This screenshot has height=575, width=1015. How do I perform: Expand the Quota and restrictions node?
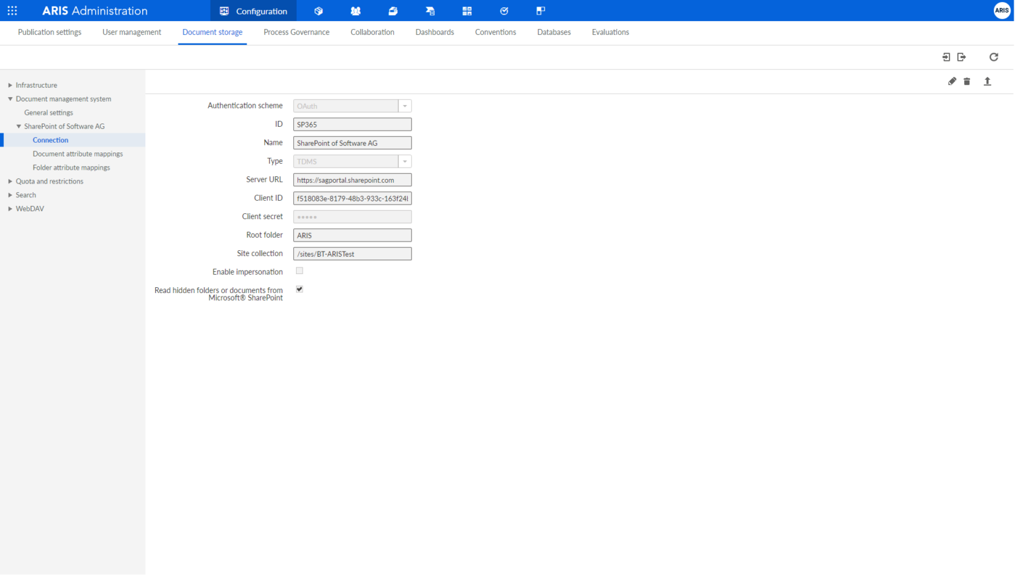10,182
